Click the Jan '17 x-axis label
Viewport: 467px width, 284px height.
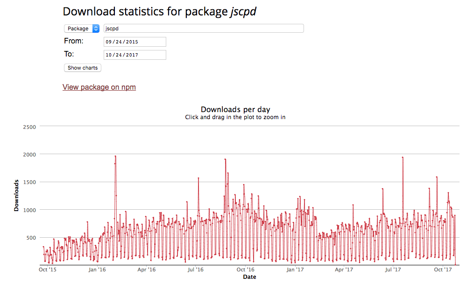coord(295,270)
